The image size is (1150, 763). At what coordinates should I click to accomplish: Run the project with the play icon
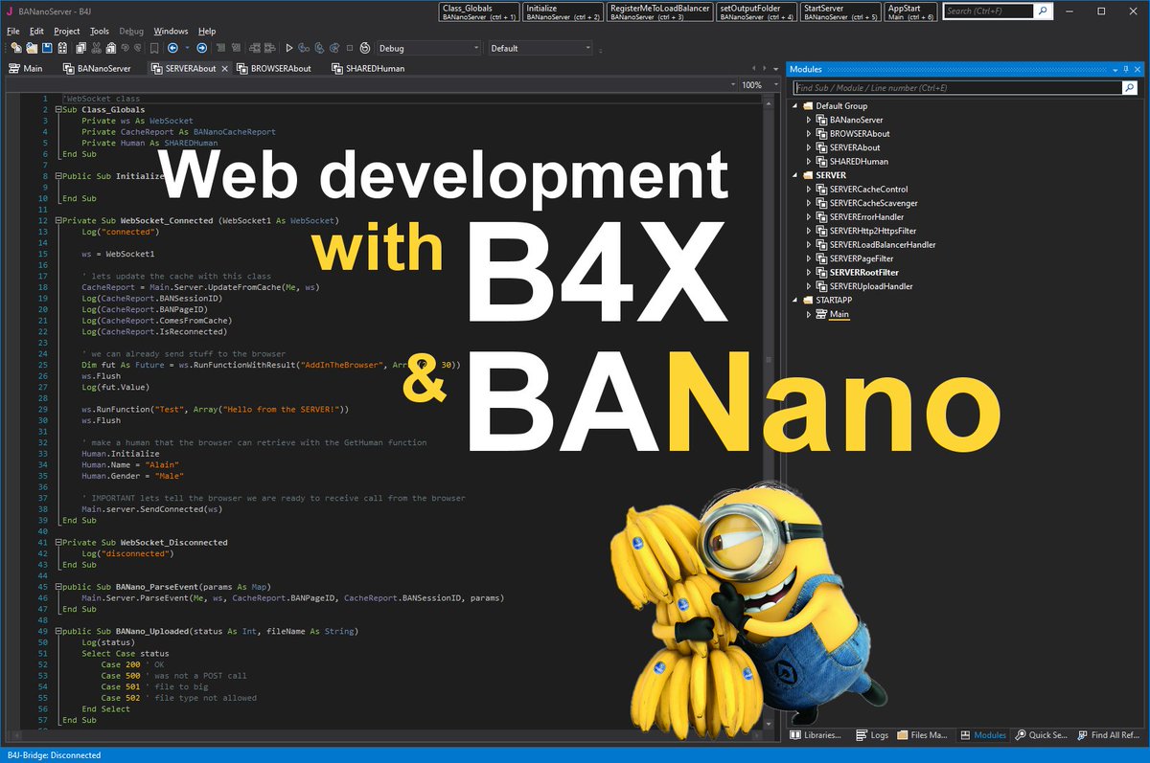(x=289, y=48)
